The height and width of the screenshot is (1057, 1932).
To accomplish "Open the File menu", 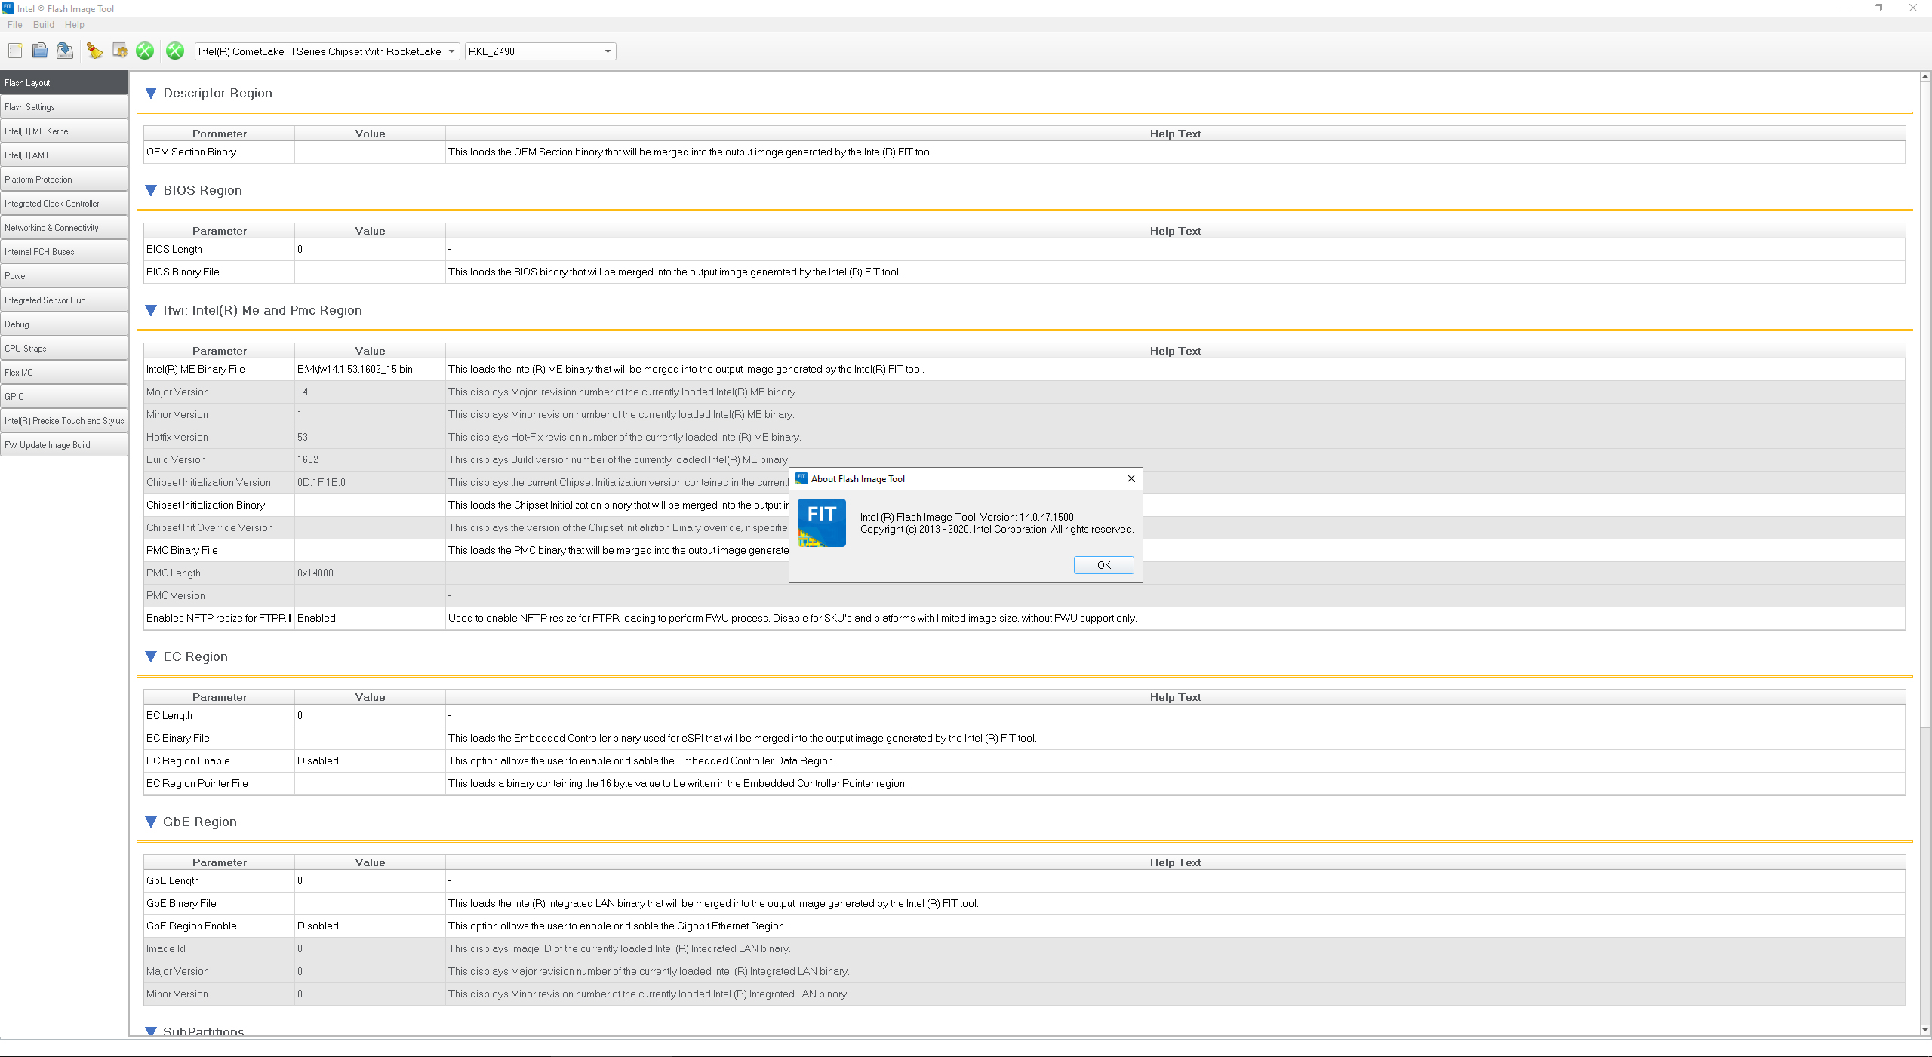I will [x=14, y=24].
